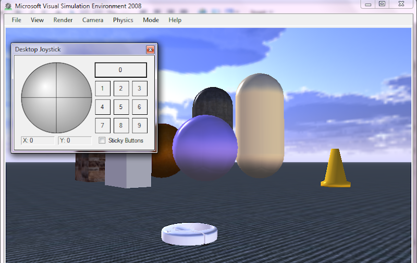Screen dimensions: 417x263
Task: Click joystick button 5
Action: (x=121, y=107)
